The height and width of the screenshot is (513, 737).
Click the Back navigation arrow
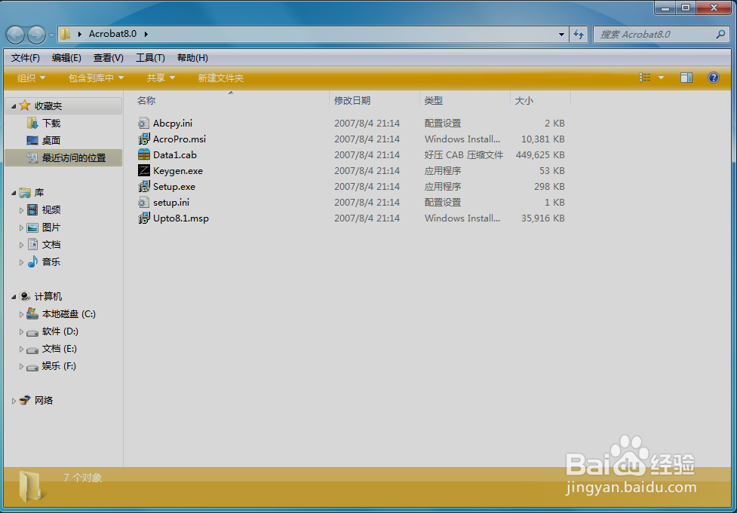15,34
